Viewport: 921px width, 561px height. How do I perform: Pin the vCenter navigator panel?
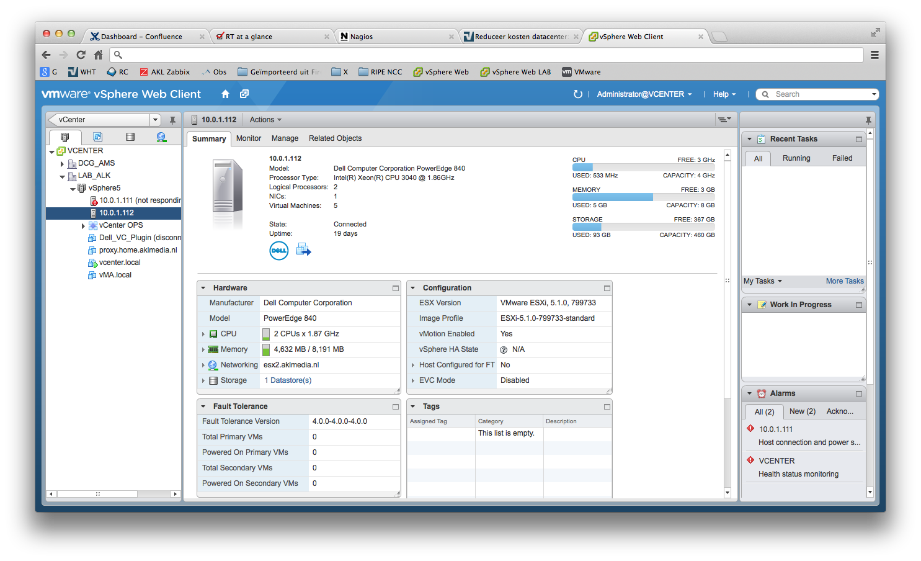(172, 120)
